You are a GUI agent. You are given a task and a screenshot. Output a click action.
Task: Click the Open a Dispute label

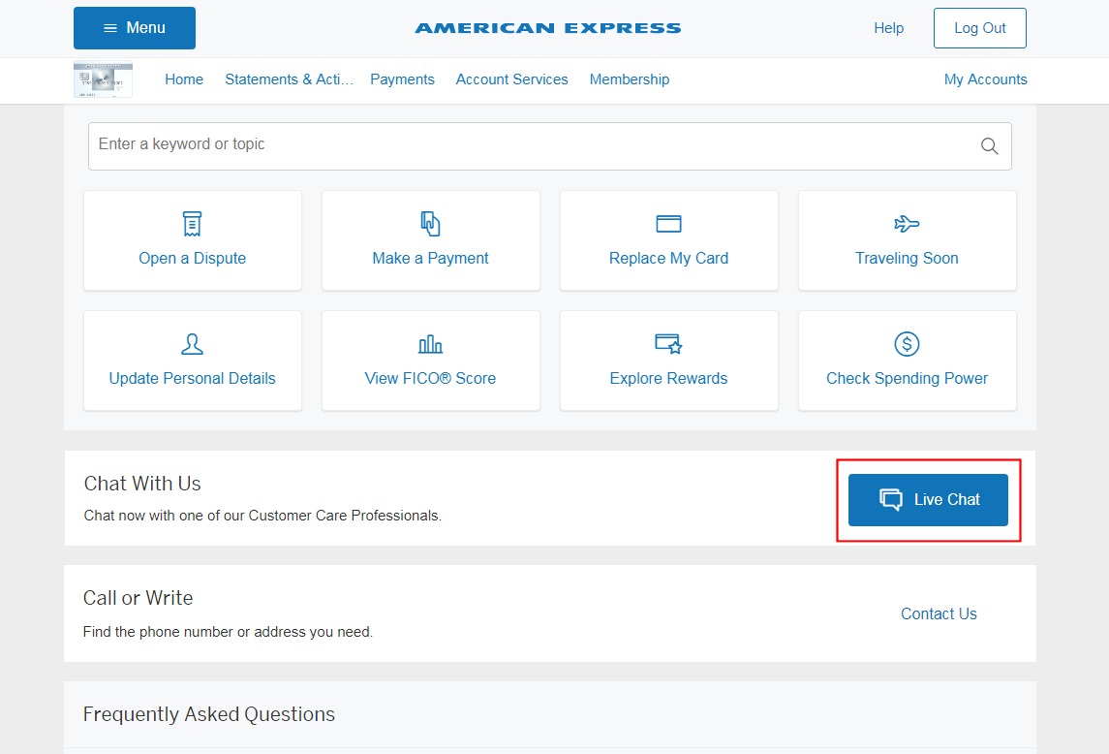click(x=193, y=259)
